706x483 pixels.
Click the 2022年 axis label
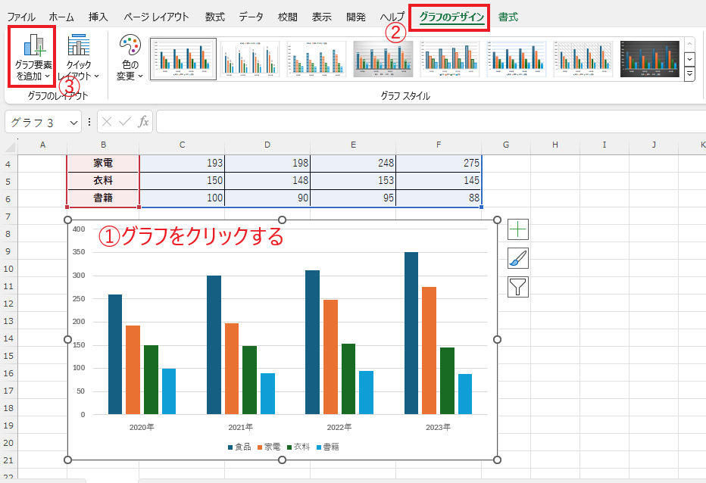(x=339, y=427)
